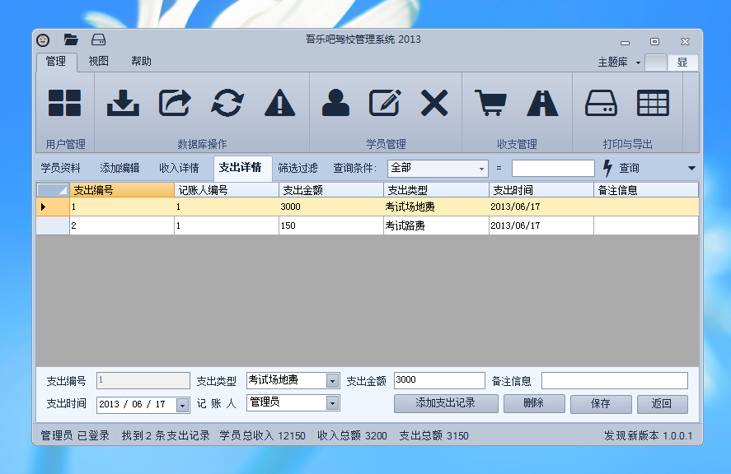The width and height of the screenshot is (731, 474).
Task: Expand the 查询条件 combo box
Action: [x=482, y=169]
